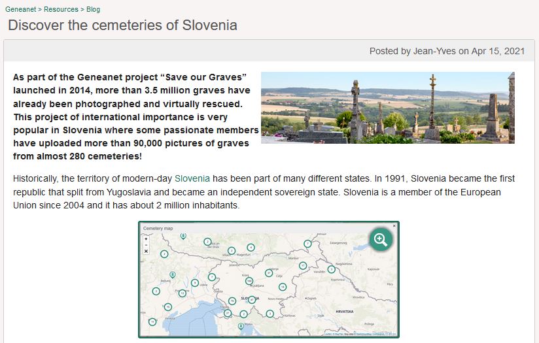The width and height of the screenshot is (539, 343).
Task: Open the 17 cluster near Maribor
Action: [x=303, y=266]
